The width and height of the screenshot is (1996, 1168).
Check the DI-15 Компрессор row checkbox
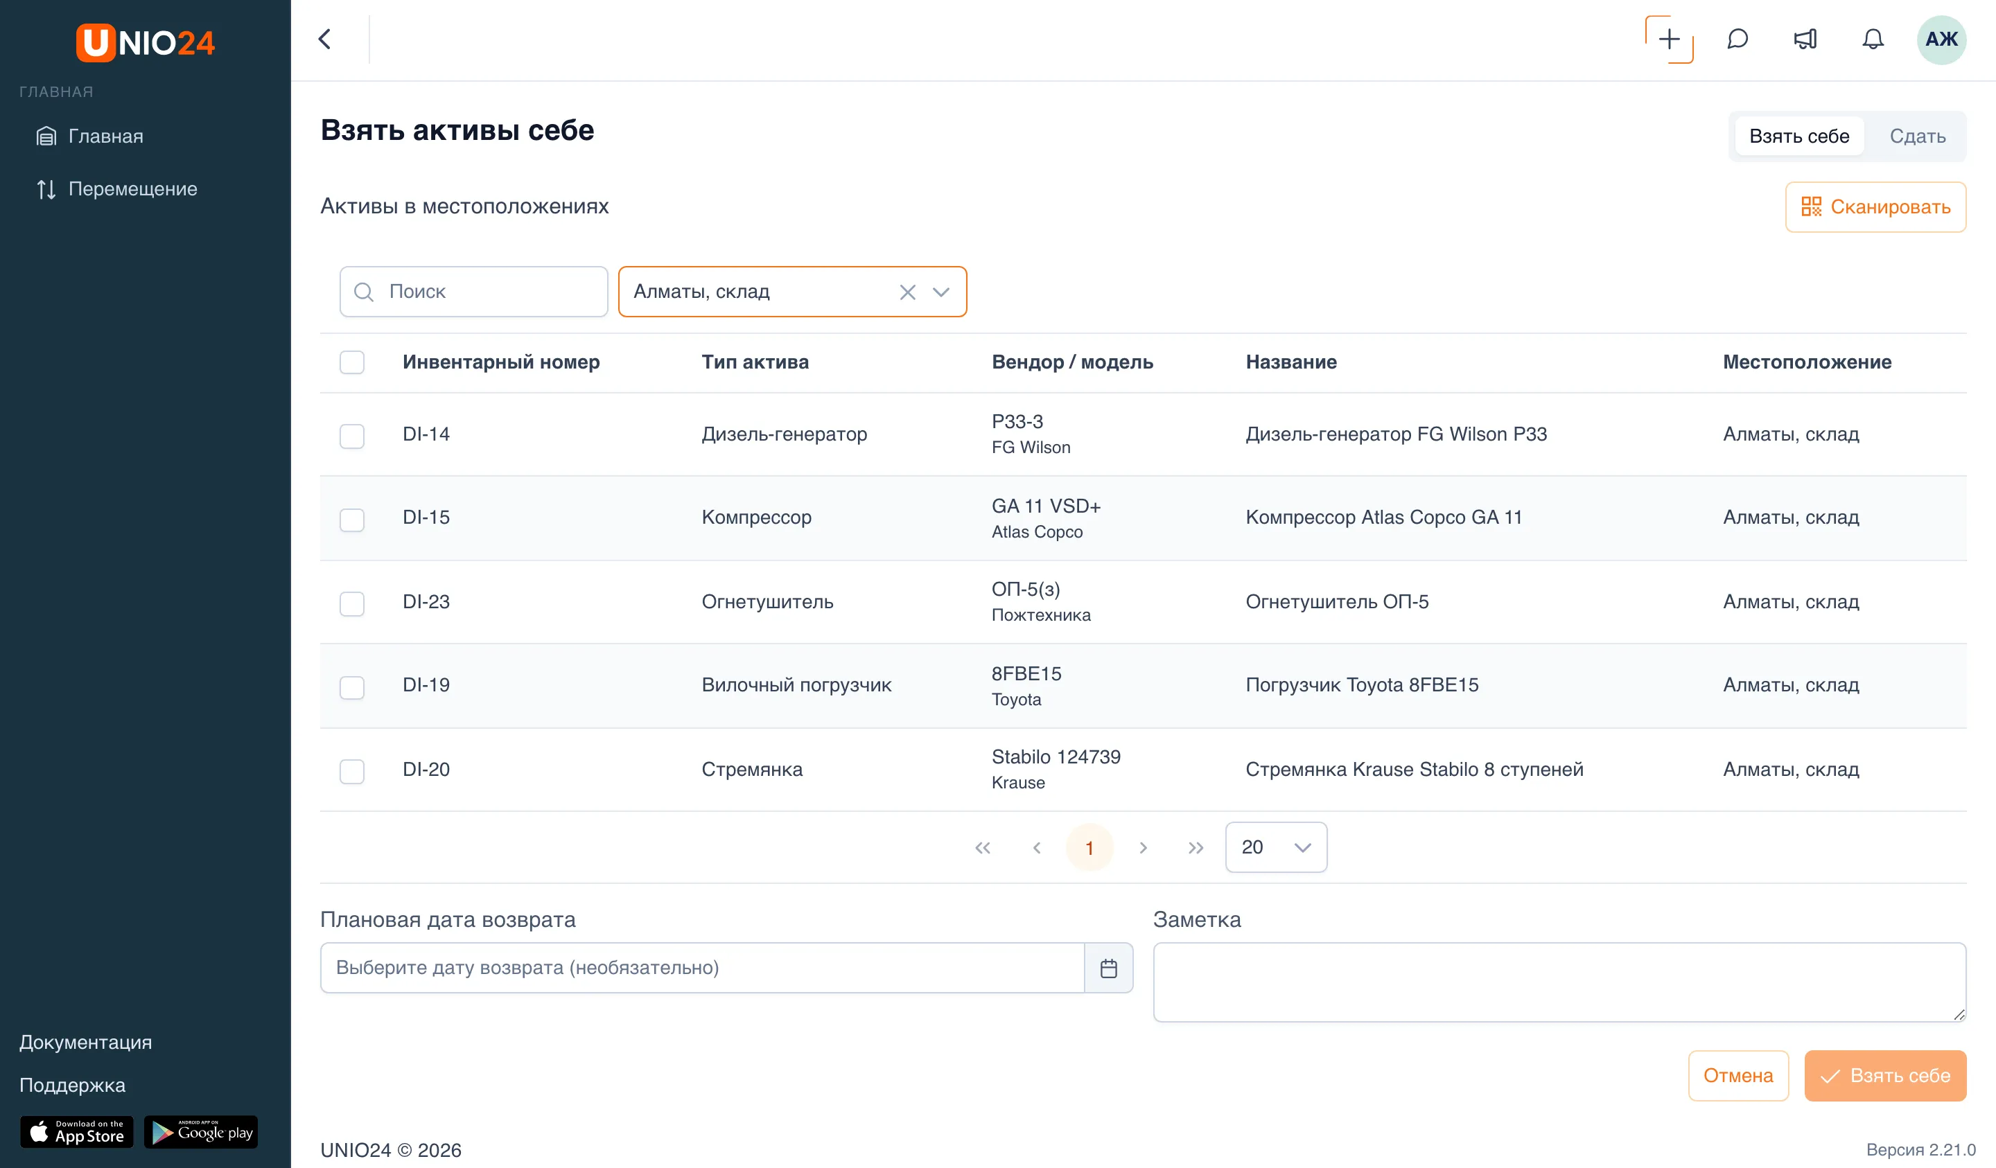tap(351, 520)
